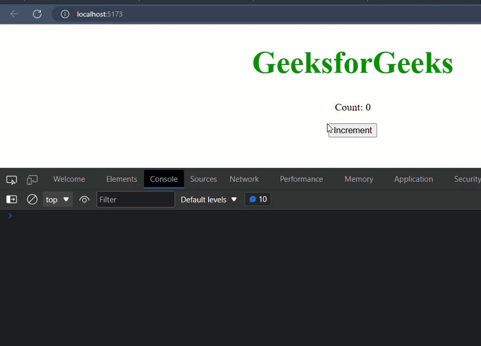Open the 10 issues badge
481x346 pixels.
click(257, 199)
